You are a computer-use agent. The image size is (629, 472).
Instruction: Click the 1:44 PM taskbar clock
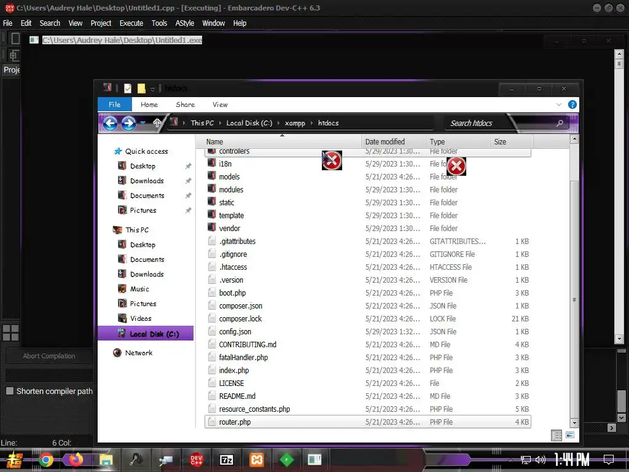tap(572, 460)
